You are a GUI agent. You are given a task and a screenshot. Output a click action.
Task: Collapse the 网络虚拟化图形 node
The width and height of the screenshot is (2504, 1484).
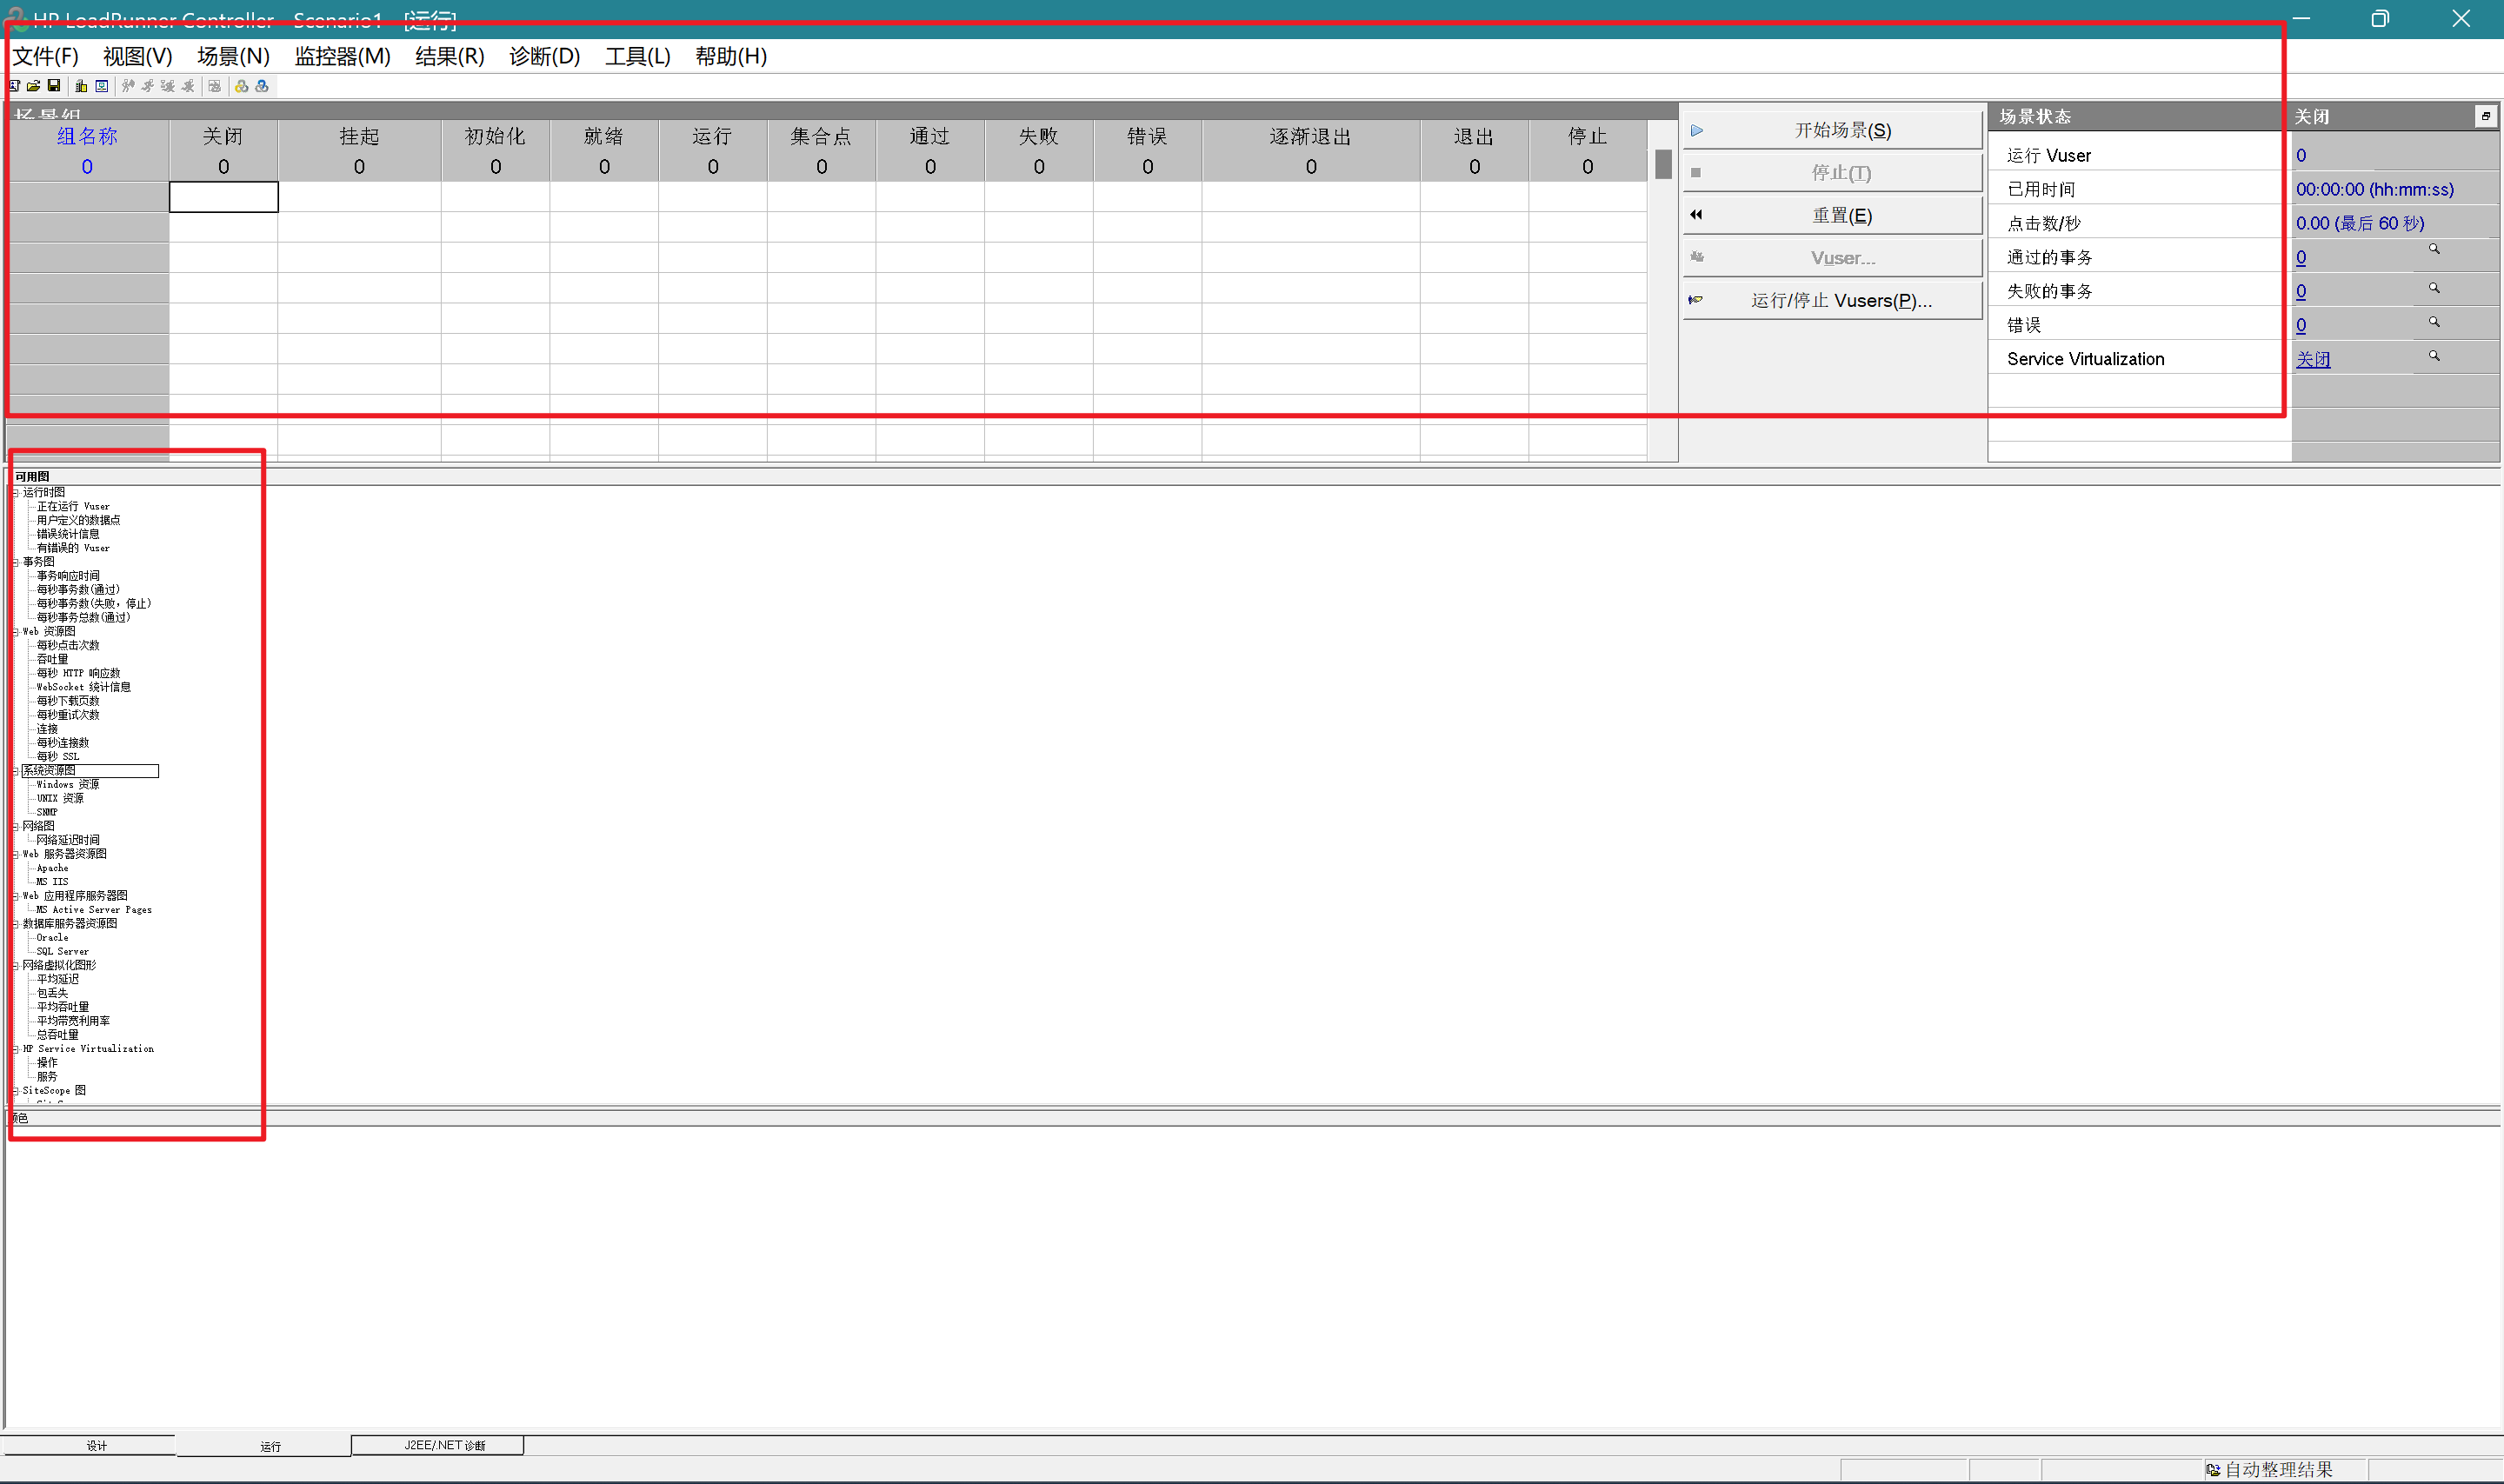tap(15, 966)
